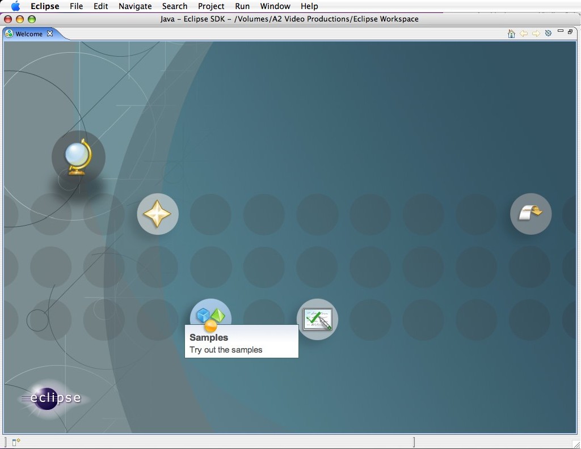Open the Project menu
Screen dimensions: 581x449
click(211, 6)
